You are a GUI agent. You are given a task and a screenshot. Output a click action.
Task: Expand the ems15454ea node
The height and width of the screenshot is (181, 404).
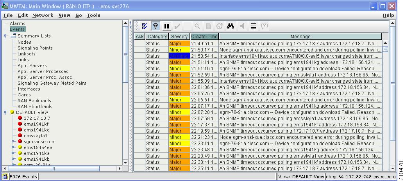click(x=13, y=147)
